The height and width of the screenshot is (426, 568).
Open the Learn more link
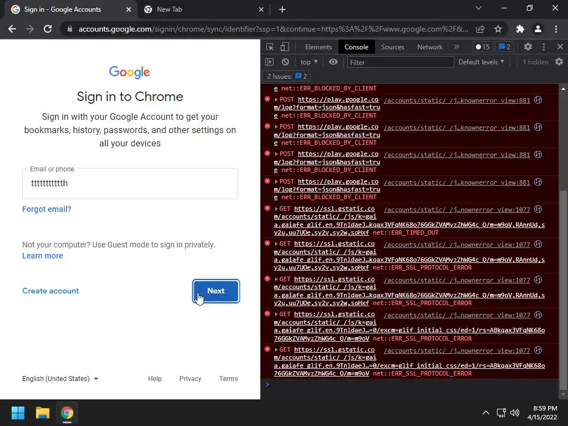42,256
